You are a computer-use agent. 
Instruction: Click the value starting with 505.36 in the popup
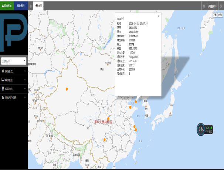pyautogui.click(x=133, y=61)
